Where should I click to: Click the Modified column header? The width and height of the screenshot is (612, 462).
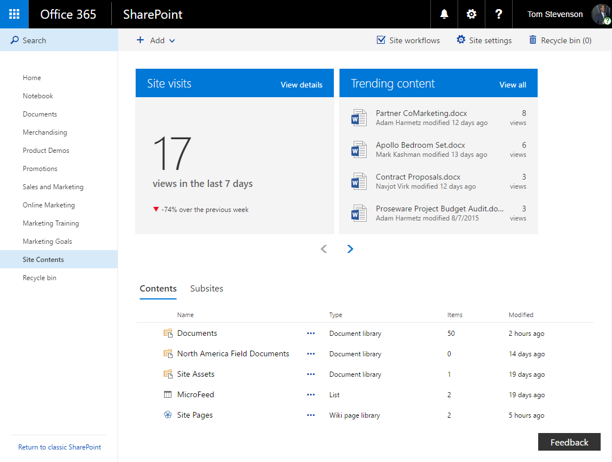pyautogui.click(x=521, y=315)
